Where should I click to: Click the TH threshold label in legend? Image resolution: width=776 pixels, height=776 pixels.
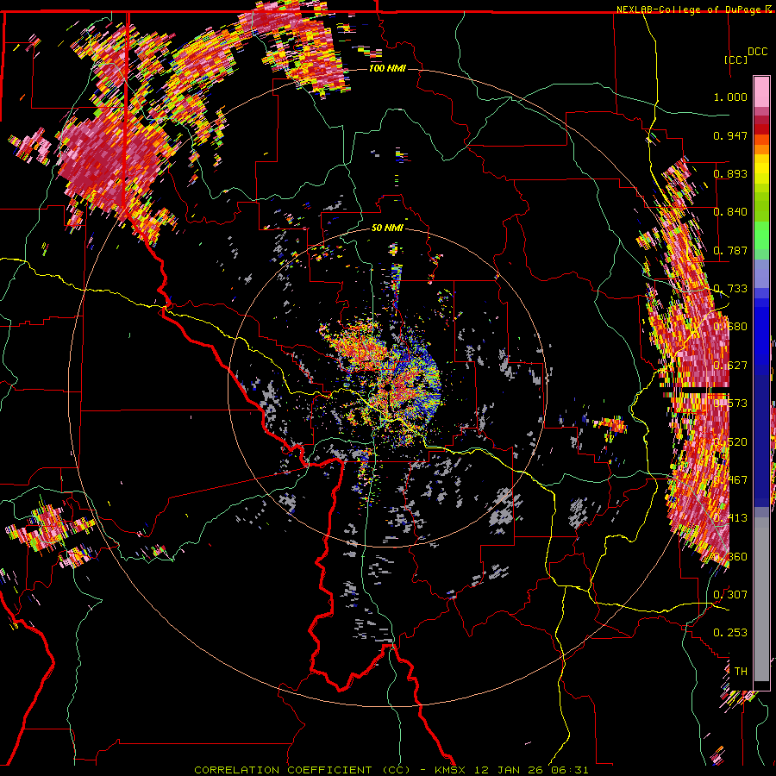pyautogui.click(x=741, y=671)
